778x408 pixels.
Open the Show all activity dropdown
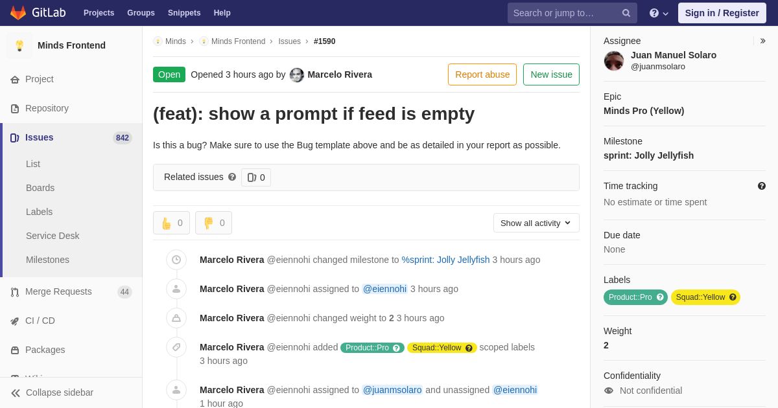pos(536,223)
